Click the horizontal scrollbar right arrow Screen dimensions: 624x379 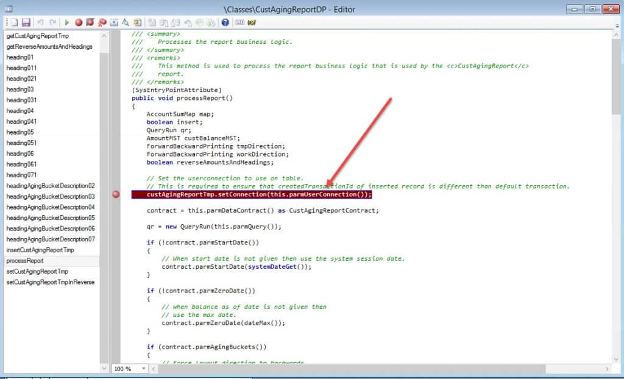pyautogui.click(x=608, y=369)
